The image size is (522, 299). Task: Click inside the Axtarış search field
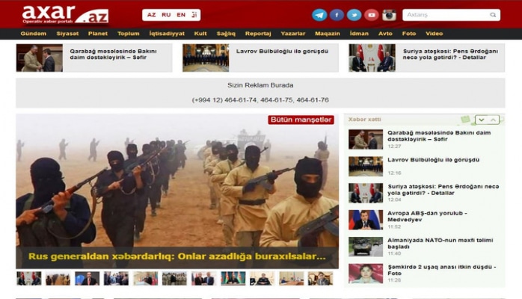(445, 15)
